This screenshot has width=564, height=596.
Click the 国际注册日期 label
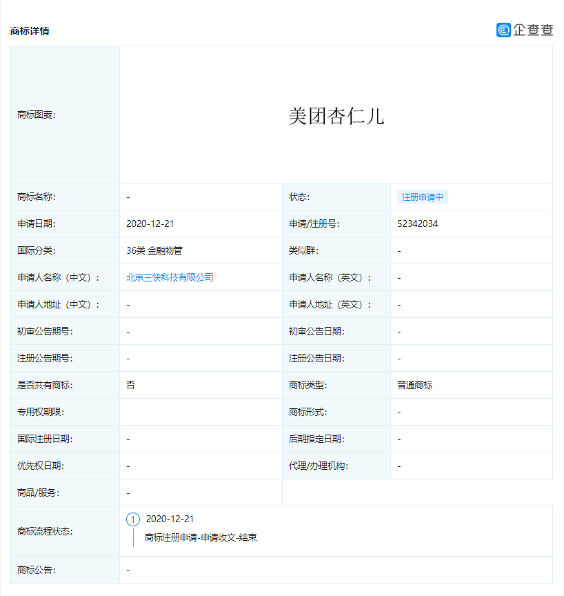(x=45, y=439)
